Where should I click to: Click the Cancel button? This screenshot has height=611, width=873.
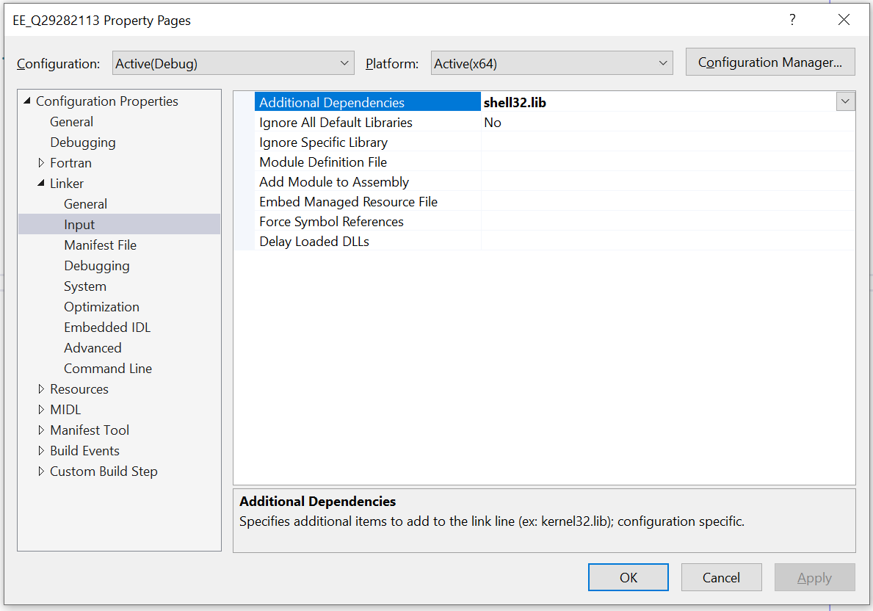click(x=721, y=577)
